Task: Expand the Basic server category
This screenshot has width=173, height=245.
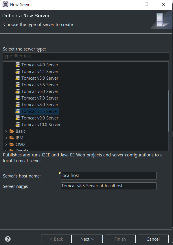Action: [6, 131]
